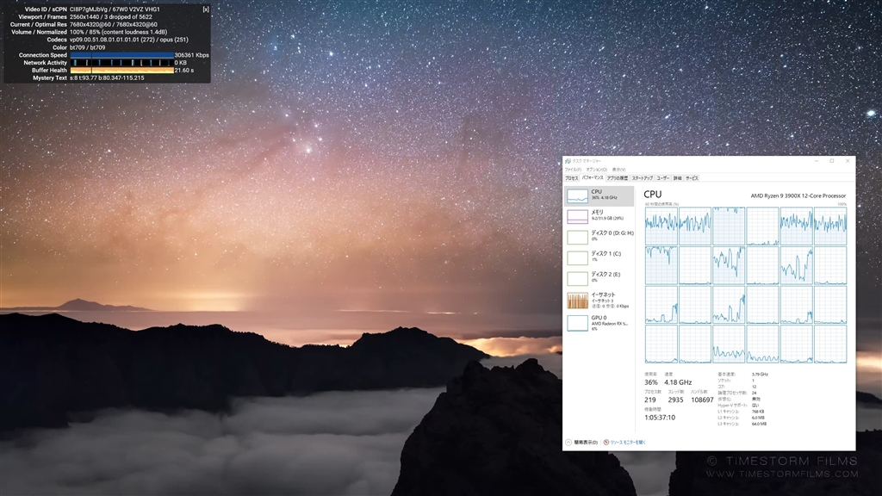Open the 表示(V) menu
Screen dimensions: 882x496
pyautogui.click(x=618, y=170)
